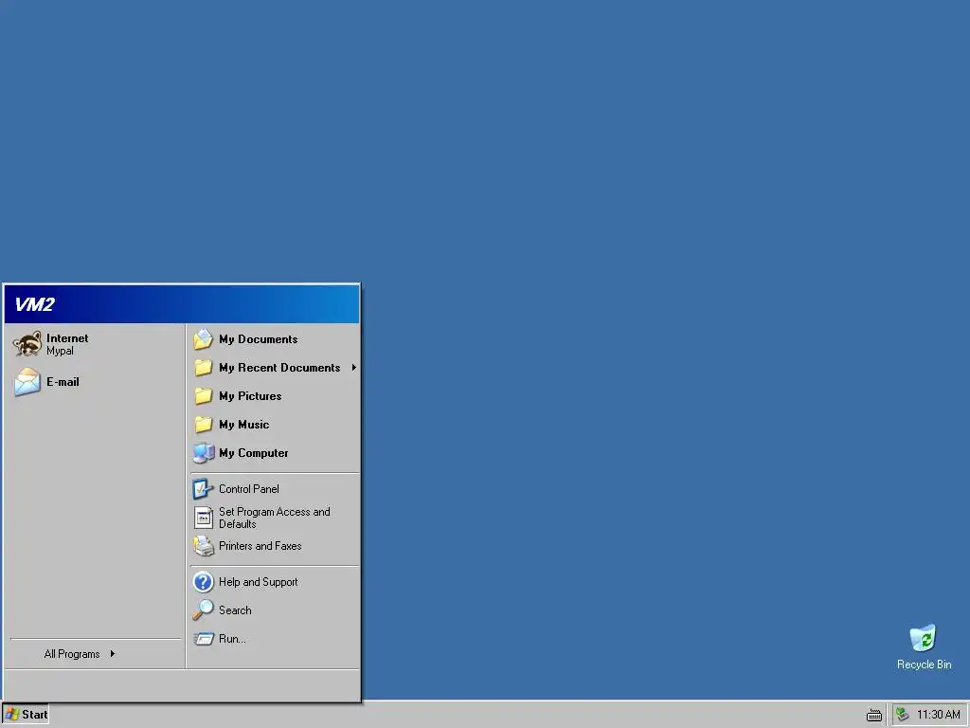Viewport: 970px width, 728px height.
Task: Click the Internet label text
Action: [x=67, y=338]
